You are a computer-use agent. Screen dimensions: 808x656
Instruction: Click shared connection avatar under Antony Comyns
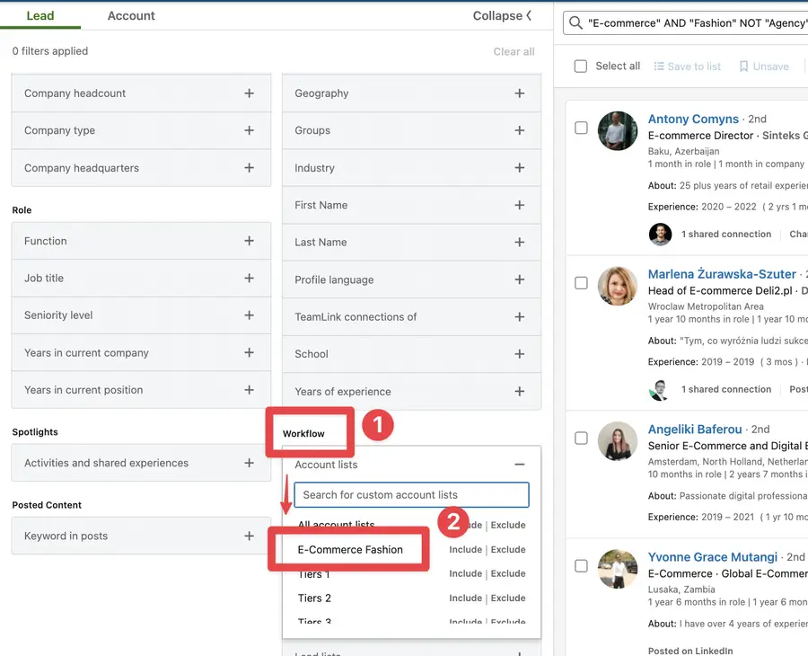660,235
